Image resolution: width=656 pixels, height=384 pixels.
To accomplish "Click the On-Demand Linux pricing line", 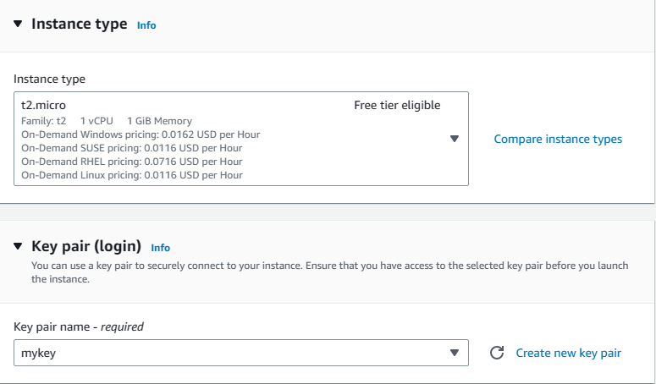I will (x=131, y=175).
